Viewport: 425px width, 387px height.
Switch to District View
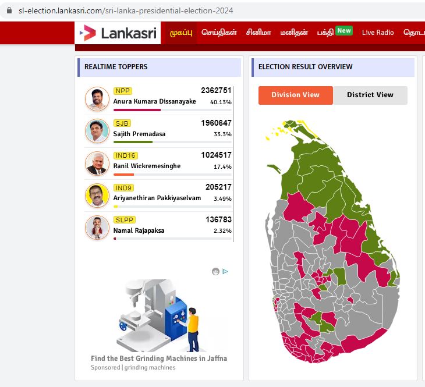[x=370, y=95]
